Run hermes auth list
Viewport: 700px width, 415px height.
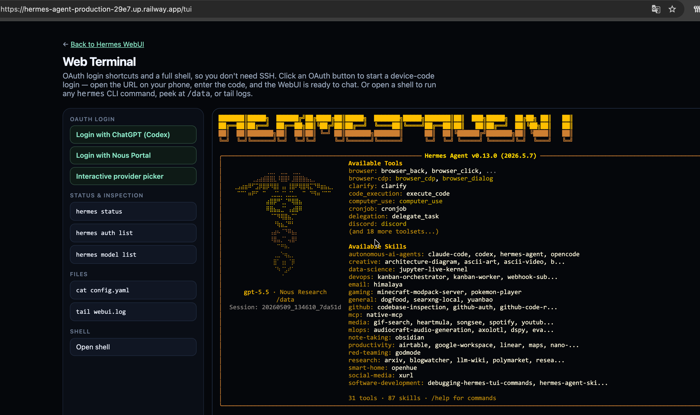tap(133, 233)
